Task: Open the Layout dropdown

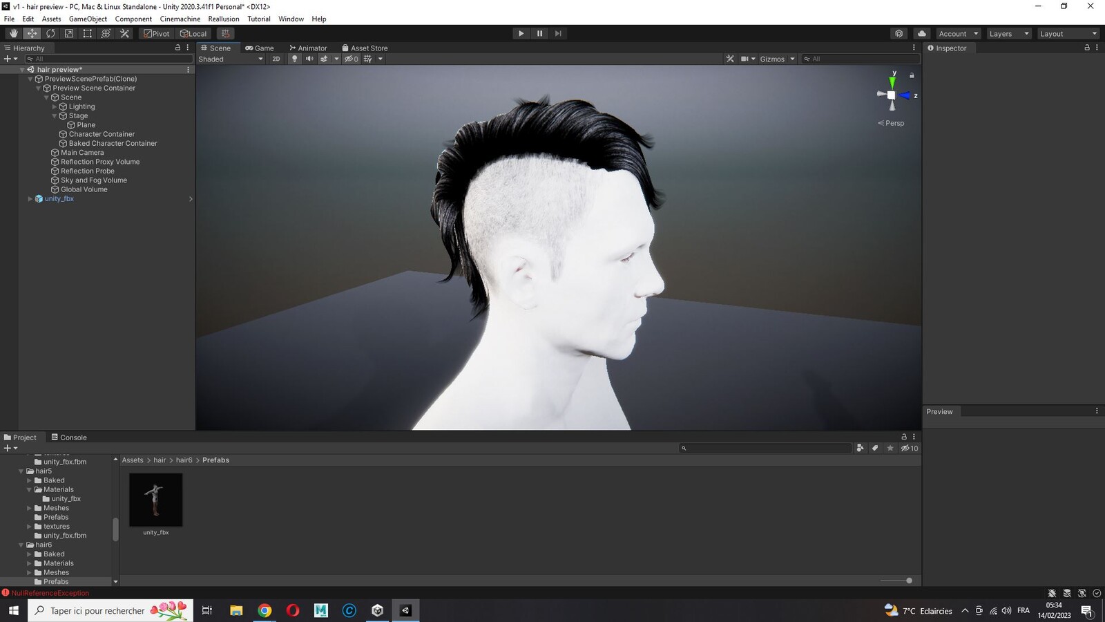Action: [1068, 33]
